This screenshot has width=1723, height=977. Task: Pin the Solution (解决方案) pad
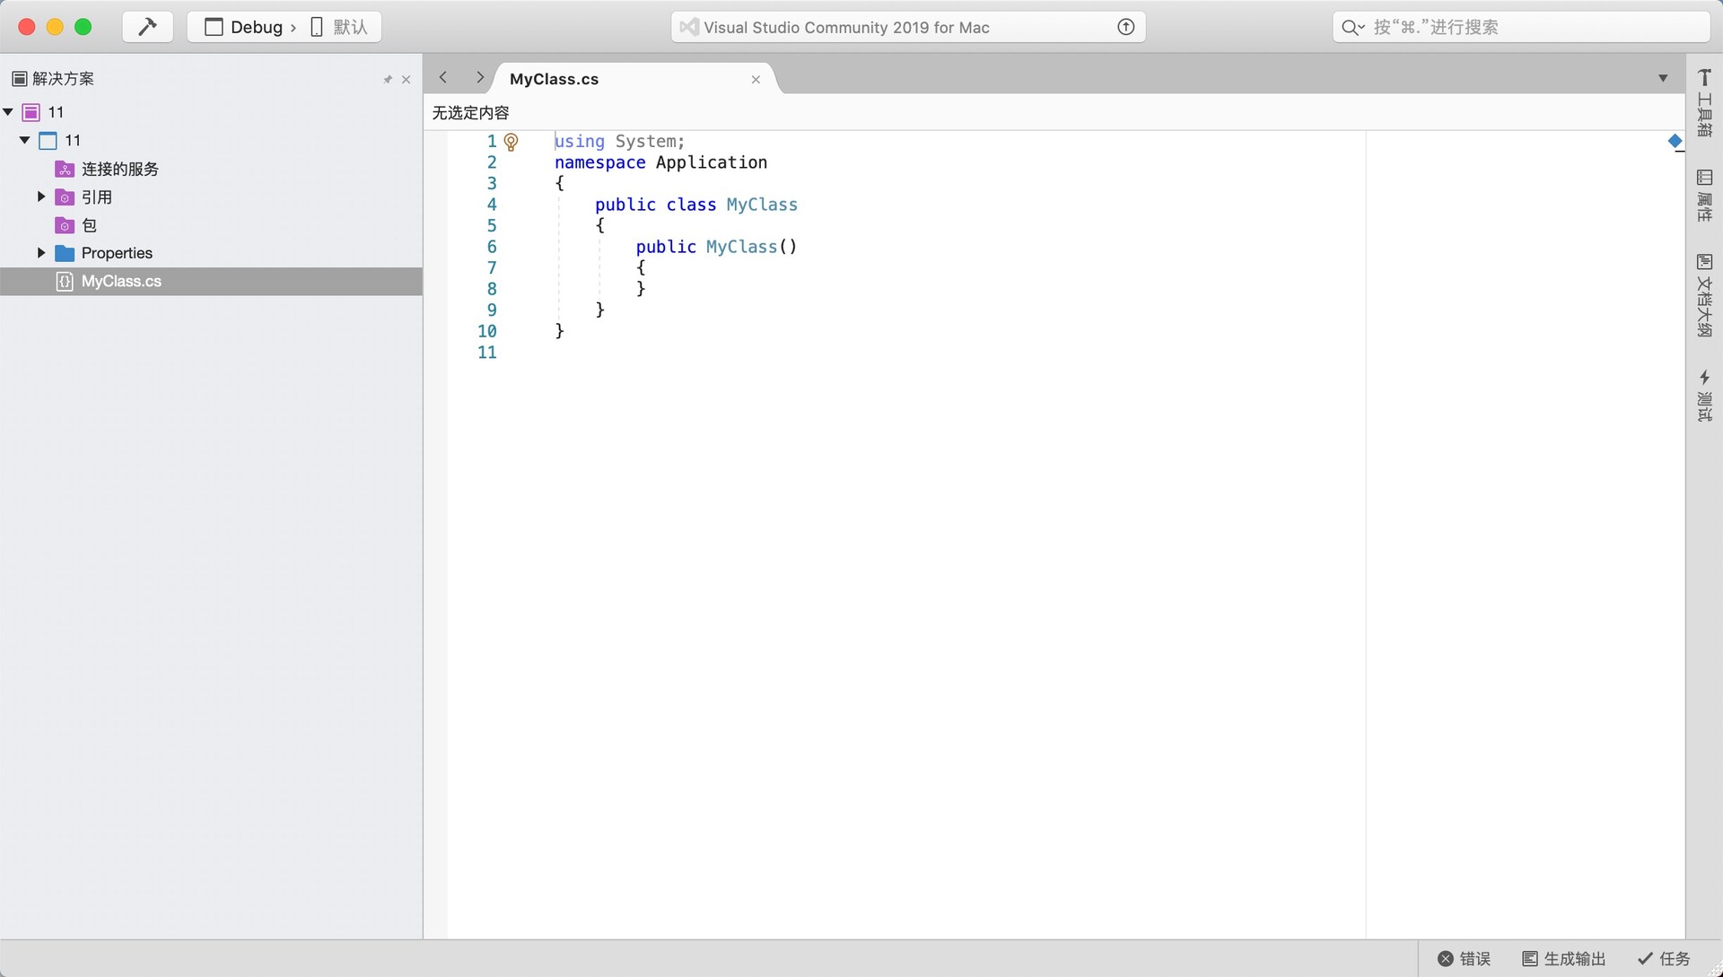point(387,79)
